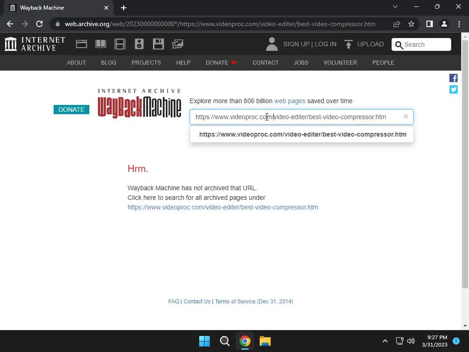Image resolution: width=469 pixels, height=352 pixels.
Task: Share page via Facebook icon
Action: coord(453,78)
